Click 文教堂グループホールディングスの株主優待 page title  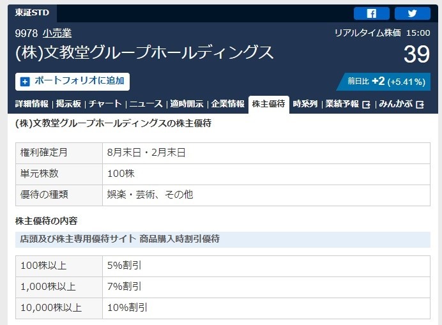pos(113,123)
